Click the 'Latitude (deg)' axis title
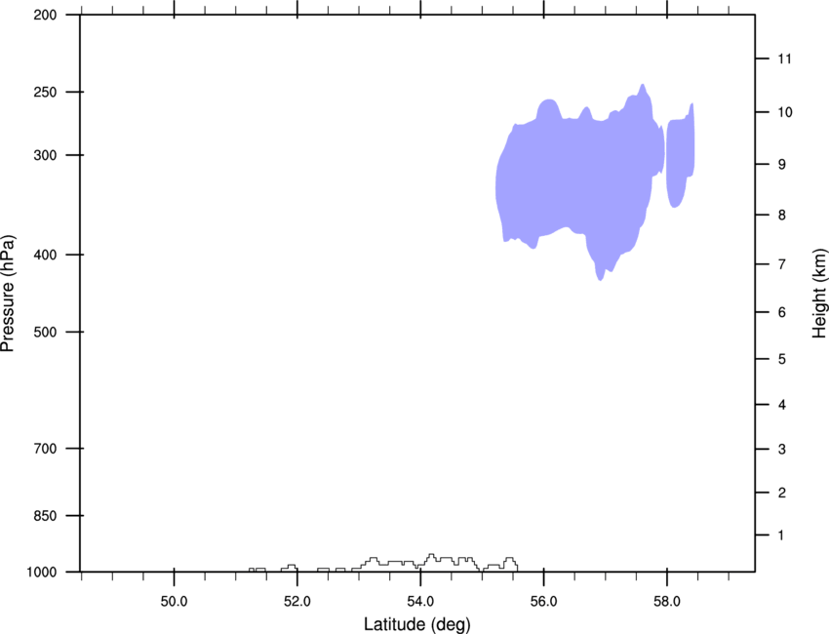The image size is (829, 634). (416, 624)
